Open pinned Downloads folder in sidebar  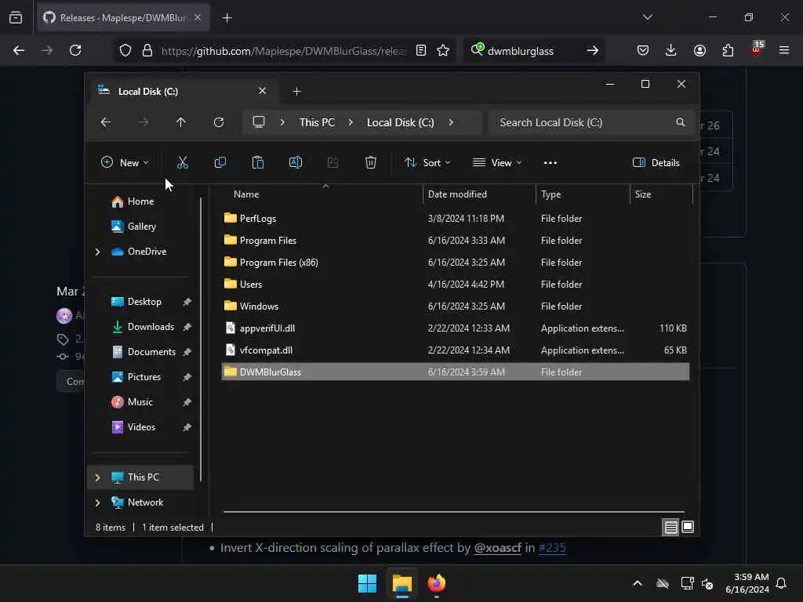143,327
